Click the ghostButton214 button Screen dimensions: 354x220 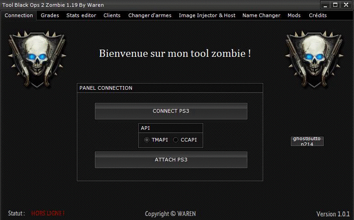pos(307,142)
